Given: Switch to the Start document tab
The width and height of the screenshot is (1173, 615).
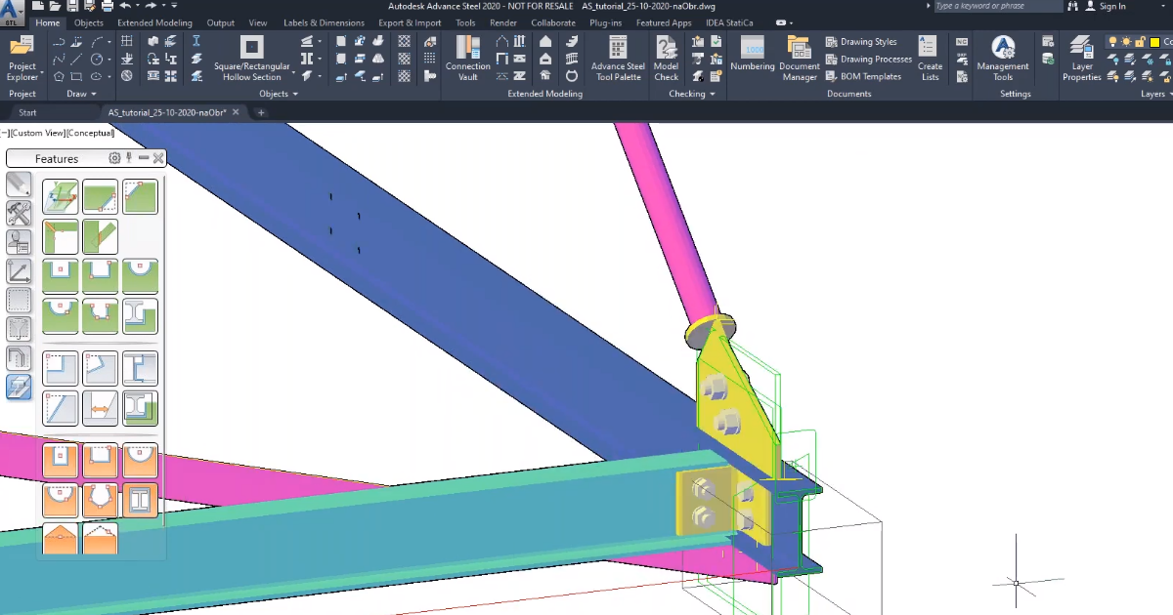Looking at the screenshot, I should [27, 112].
